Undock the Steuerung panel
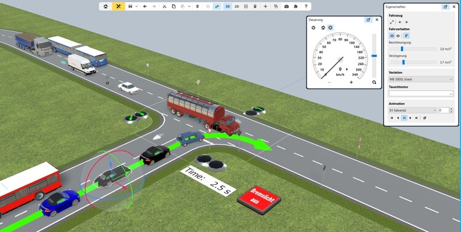 click(368, 20)
